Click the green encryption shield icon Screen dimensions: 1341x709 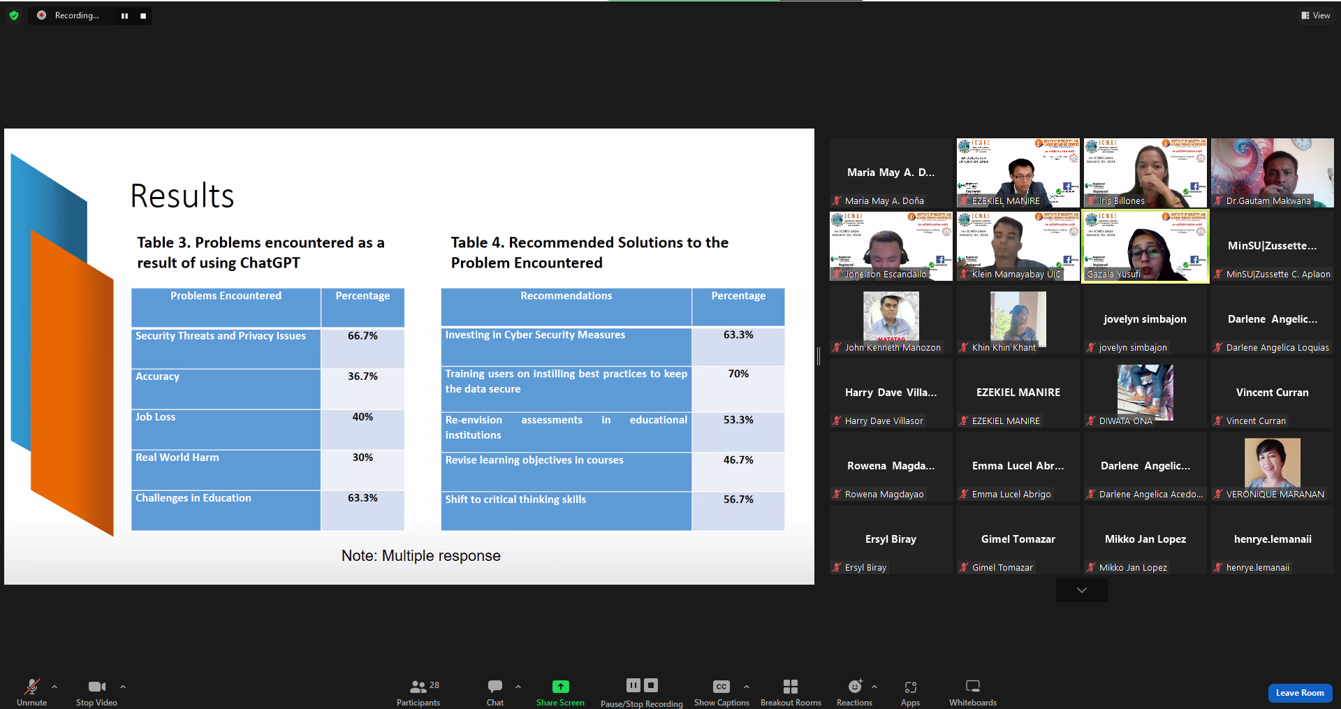coord(14,15)
